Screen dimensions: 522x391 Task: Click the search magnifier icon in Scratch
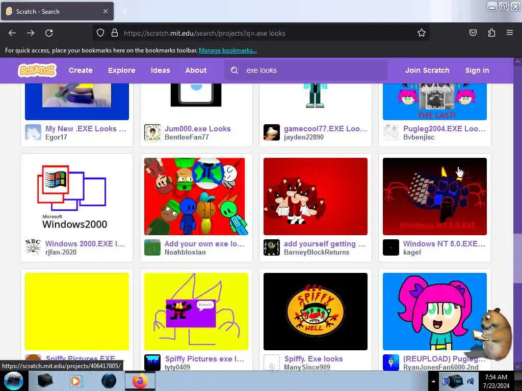(234, 70)
